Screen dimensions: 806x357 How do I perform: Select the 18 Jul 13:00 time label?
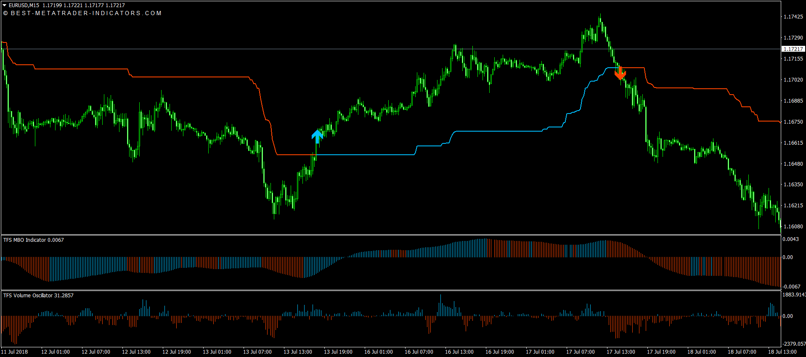tap(782, 352)
